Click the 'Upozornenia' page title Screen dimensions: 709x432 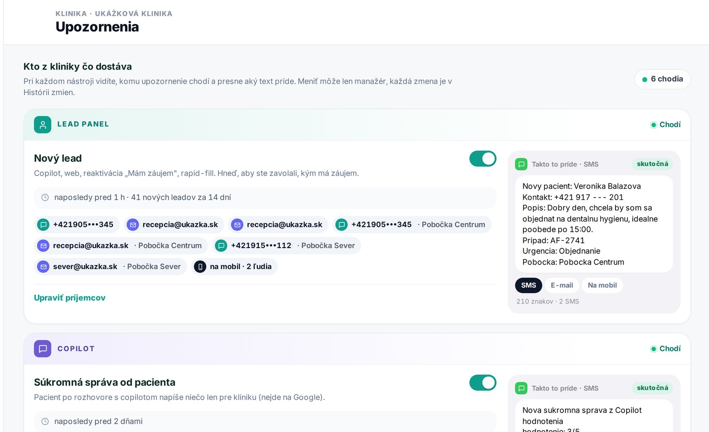pos(97,27)
